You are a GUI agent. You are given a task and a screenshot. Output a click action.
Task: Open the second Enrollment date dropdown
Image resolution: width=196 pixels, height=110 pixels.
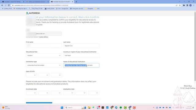point(44,93)
